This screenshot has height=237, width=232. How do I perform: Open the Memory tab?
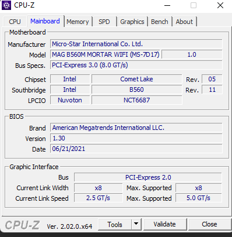(78, 22)
